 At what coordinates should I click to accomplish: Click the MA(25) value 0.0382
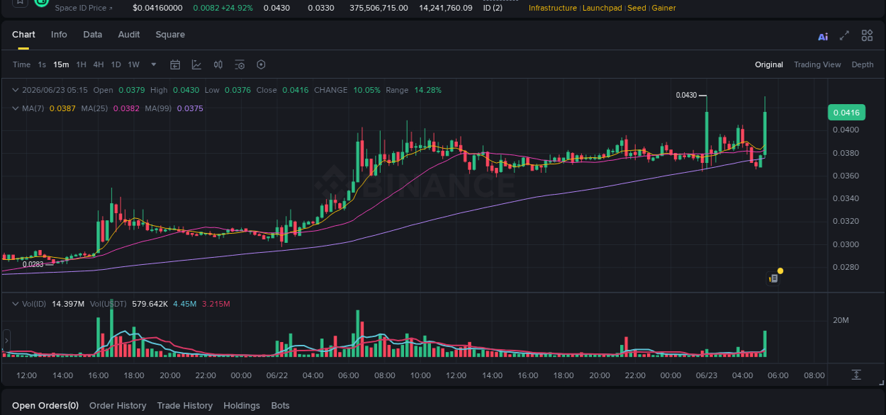(126, 108)
